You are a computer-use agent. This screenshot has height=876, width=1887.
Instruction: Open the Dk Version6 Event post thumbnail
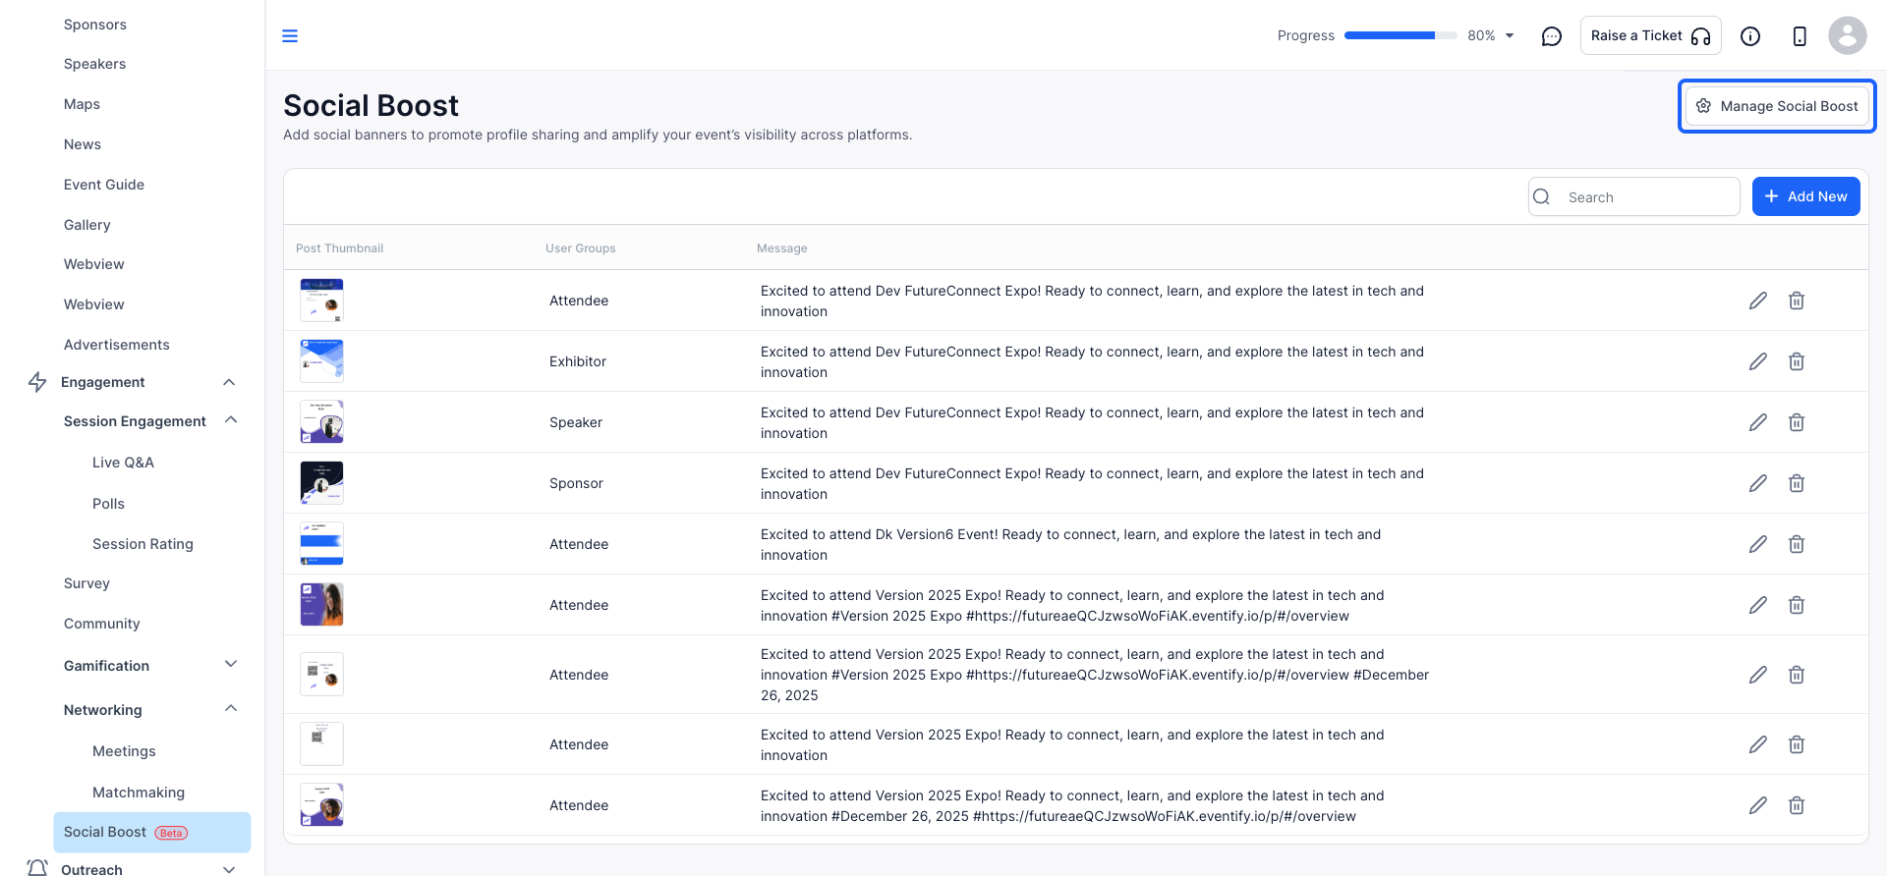[321, 544]
